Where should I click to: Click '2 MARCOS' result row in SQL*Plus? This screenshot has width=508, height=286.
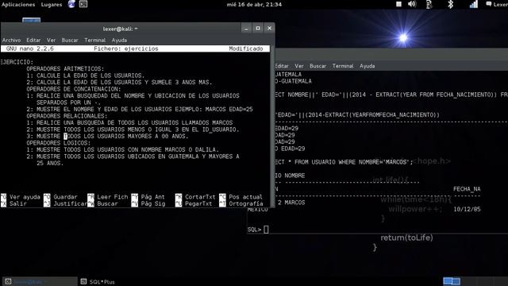(x=291, y=203)
